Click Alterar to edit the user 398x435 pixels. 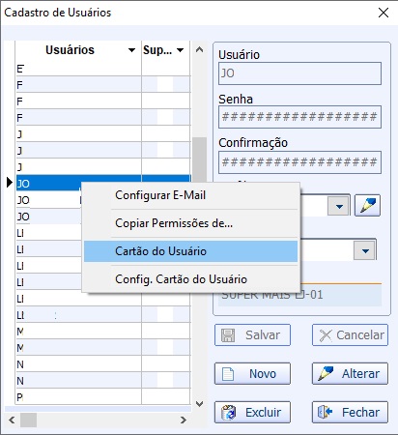(x=350, y=373)
